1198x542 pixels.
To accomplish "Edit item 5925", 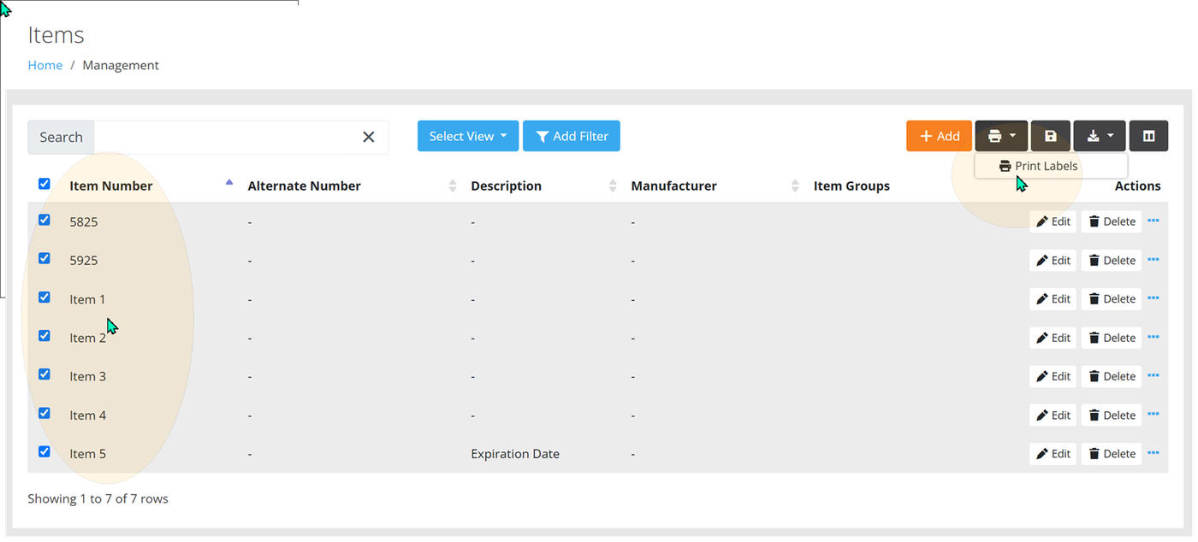I will (1053, 261).
